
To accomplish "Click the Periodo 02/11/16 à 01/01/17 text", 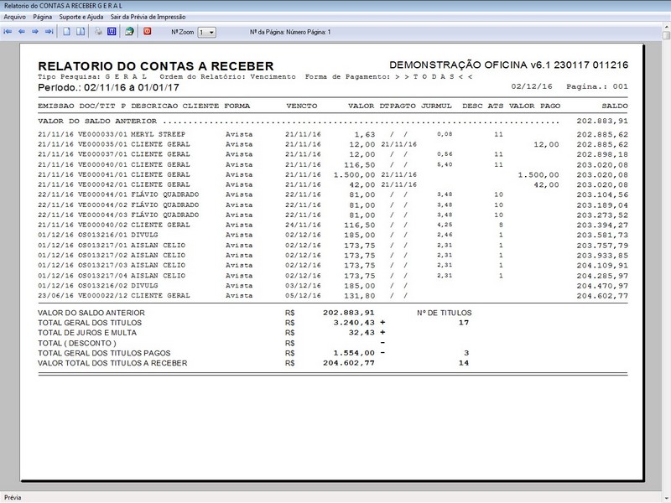I will pyautogui.click(x=108, y=88).
